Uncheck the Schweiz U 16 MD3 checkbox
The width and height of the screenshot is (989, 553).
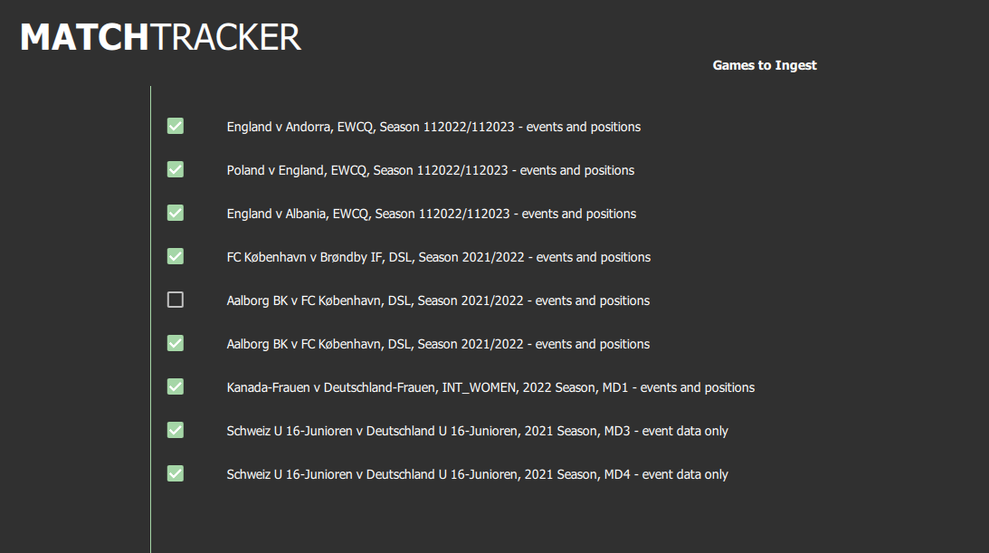[x=176, y=430]
